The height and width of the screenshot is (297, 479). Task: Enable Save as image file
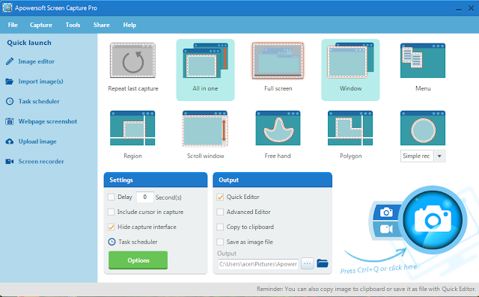pos(220,242)
